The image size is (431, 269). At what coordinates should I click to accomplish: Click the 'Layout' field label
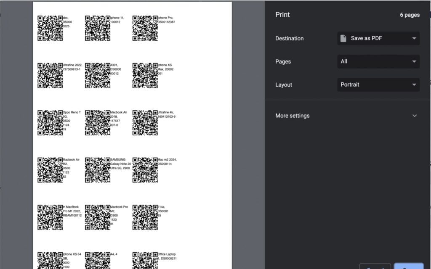tap(284, 84)
